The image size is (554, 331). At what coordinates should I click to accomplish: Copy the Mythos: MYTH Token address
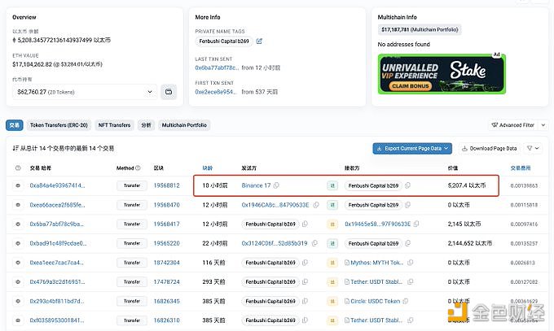410,263
